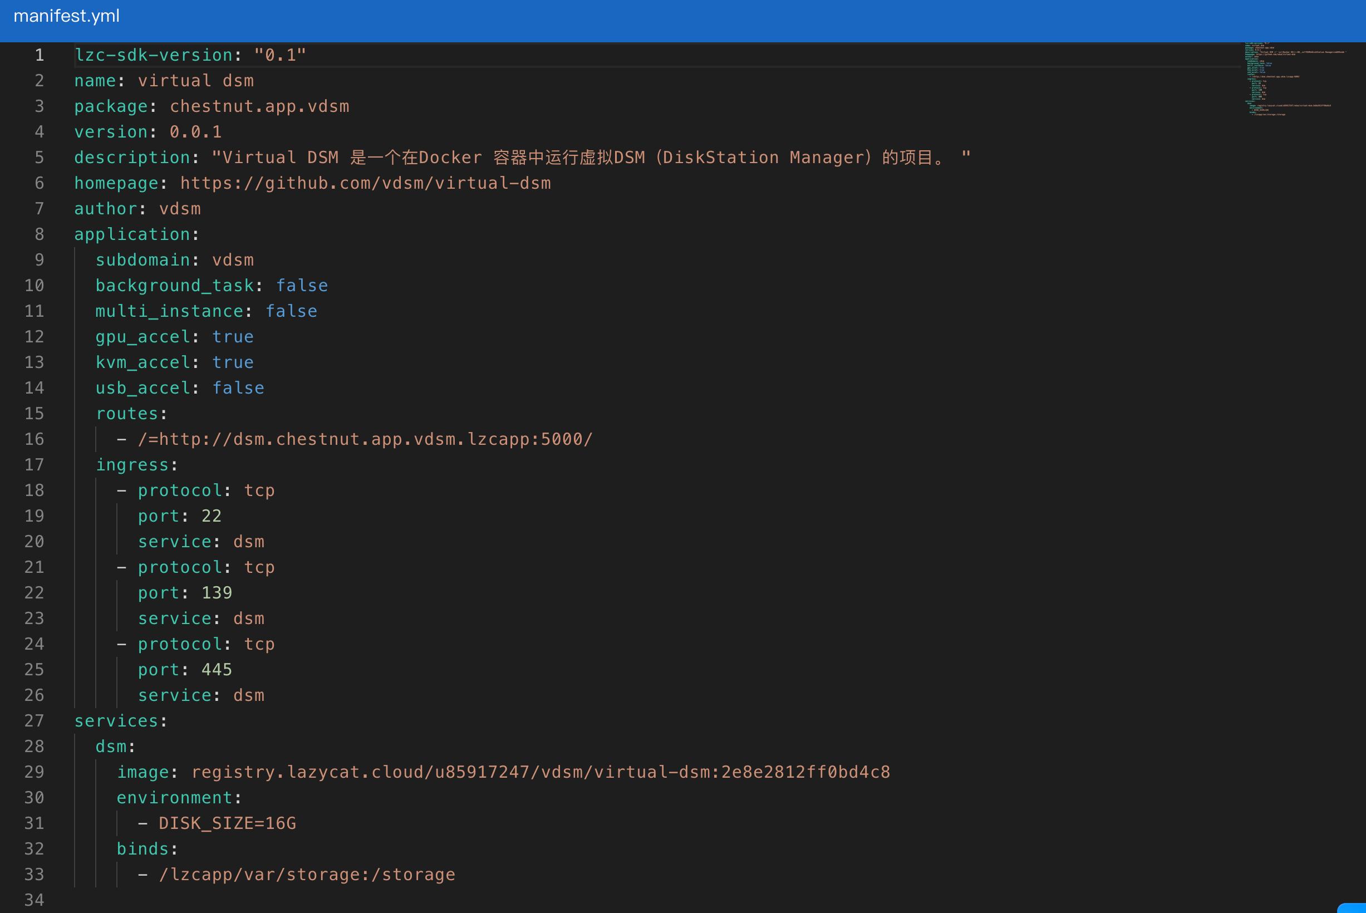Click the true value of kvm_accel
Viewport: 1366px width, 913px height.
pos(233,362)
